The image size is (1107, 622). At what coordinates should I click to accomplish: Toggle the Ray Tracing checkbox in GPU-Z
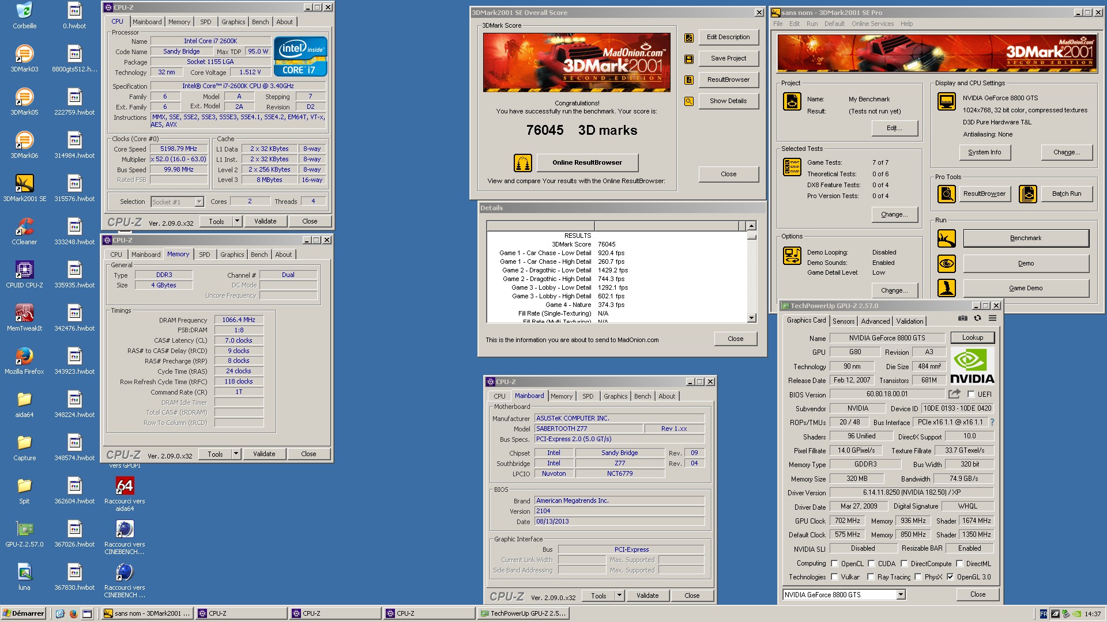(871, 577)
